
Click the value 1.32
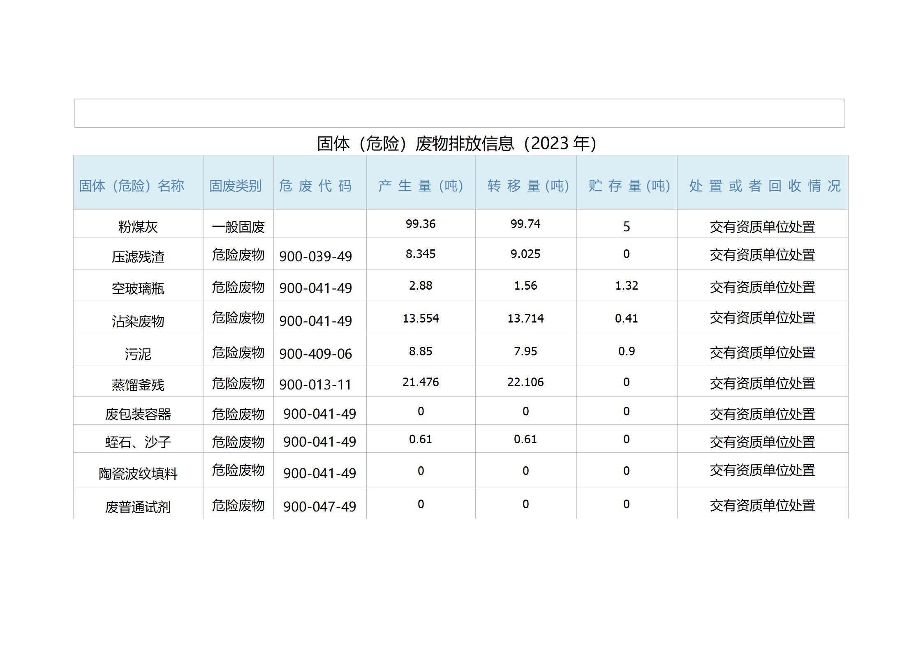tap(627, 286)
